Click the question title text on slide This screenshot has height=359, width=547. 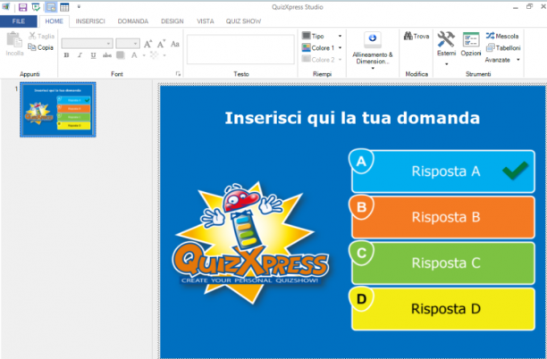coord(352,118)
